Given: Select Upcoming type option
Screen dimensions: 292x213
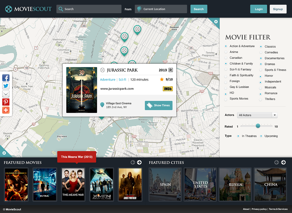Looking at the screenshot, I should pyautogui.click(x=261, y=136).
